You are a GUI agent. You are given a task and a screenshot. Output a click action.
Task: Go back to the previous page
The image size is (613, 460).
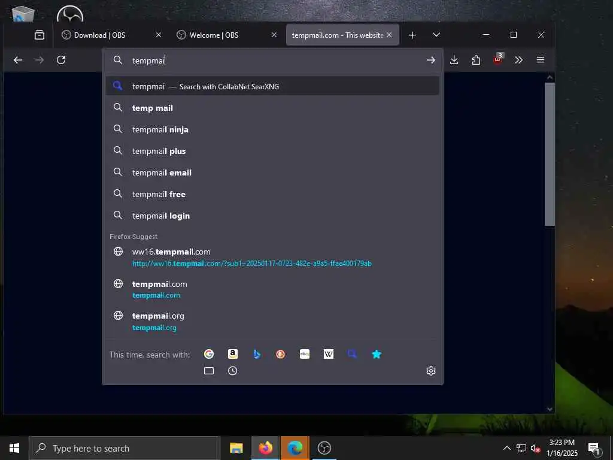pyautogui.click(x=18, y=60)
